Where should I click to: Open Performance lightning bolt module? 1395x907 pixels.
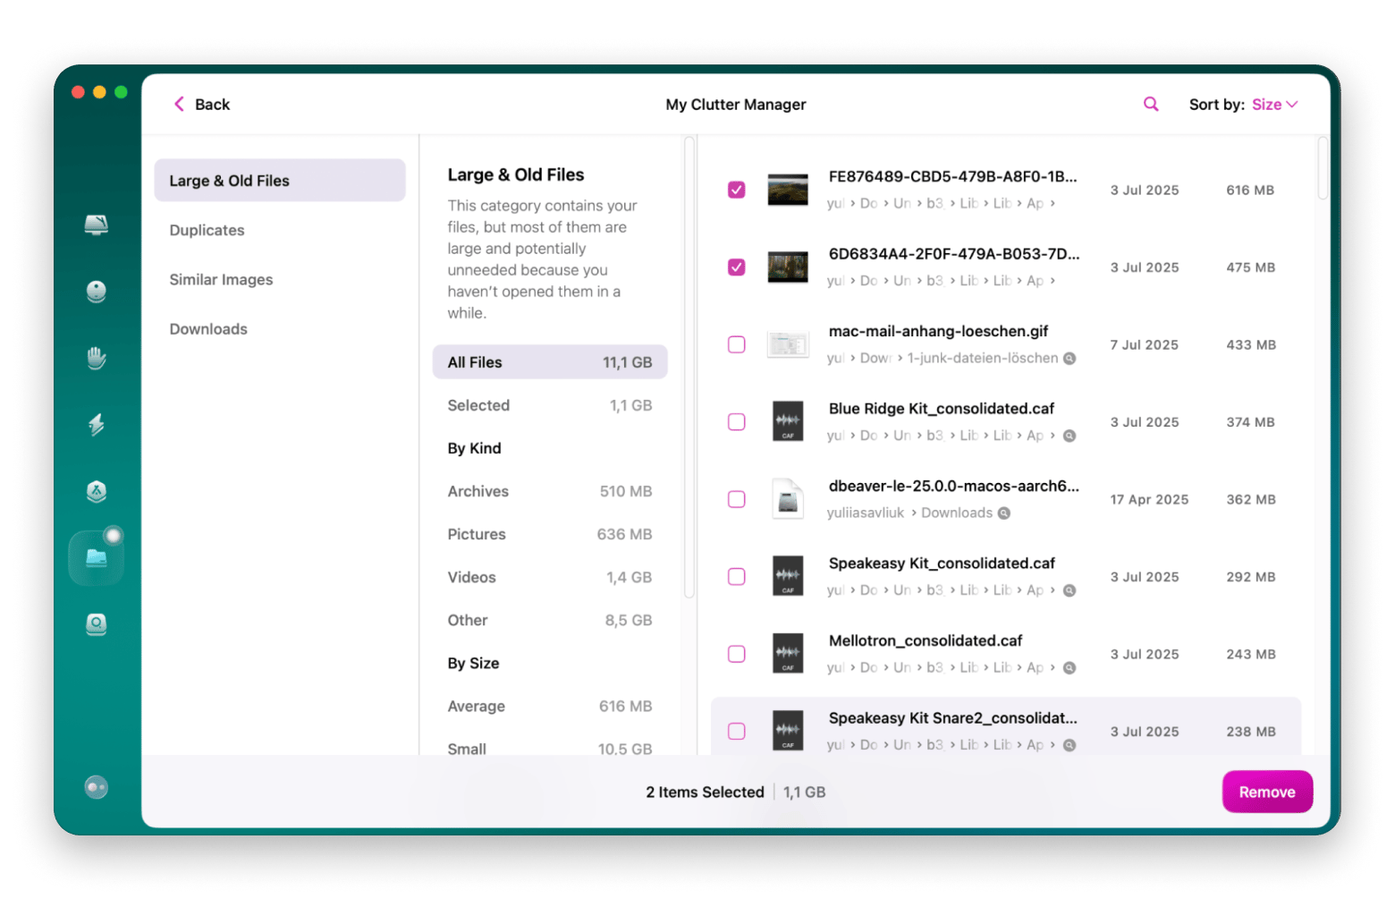(x=97, y=424)
